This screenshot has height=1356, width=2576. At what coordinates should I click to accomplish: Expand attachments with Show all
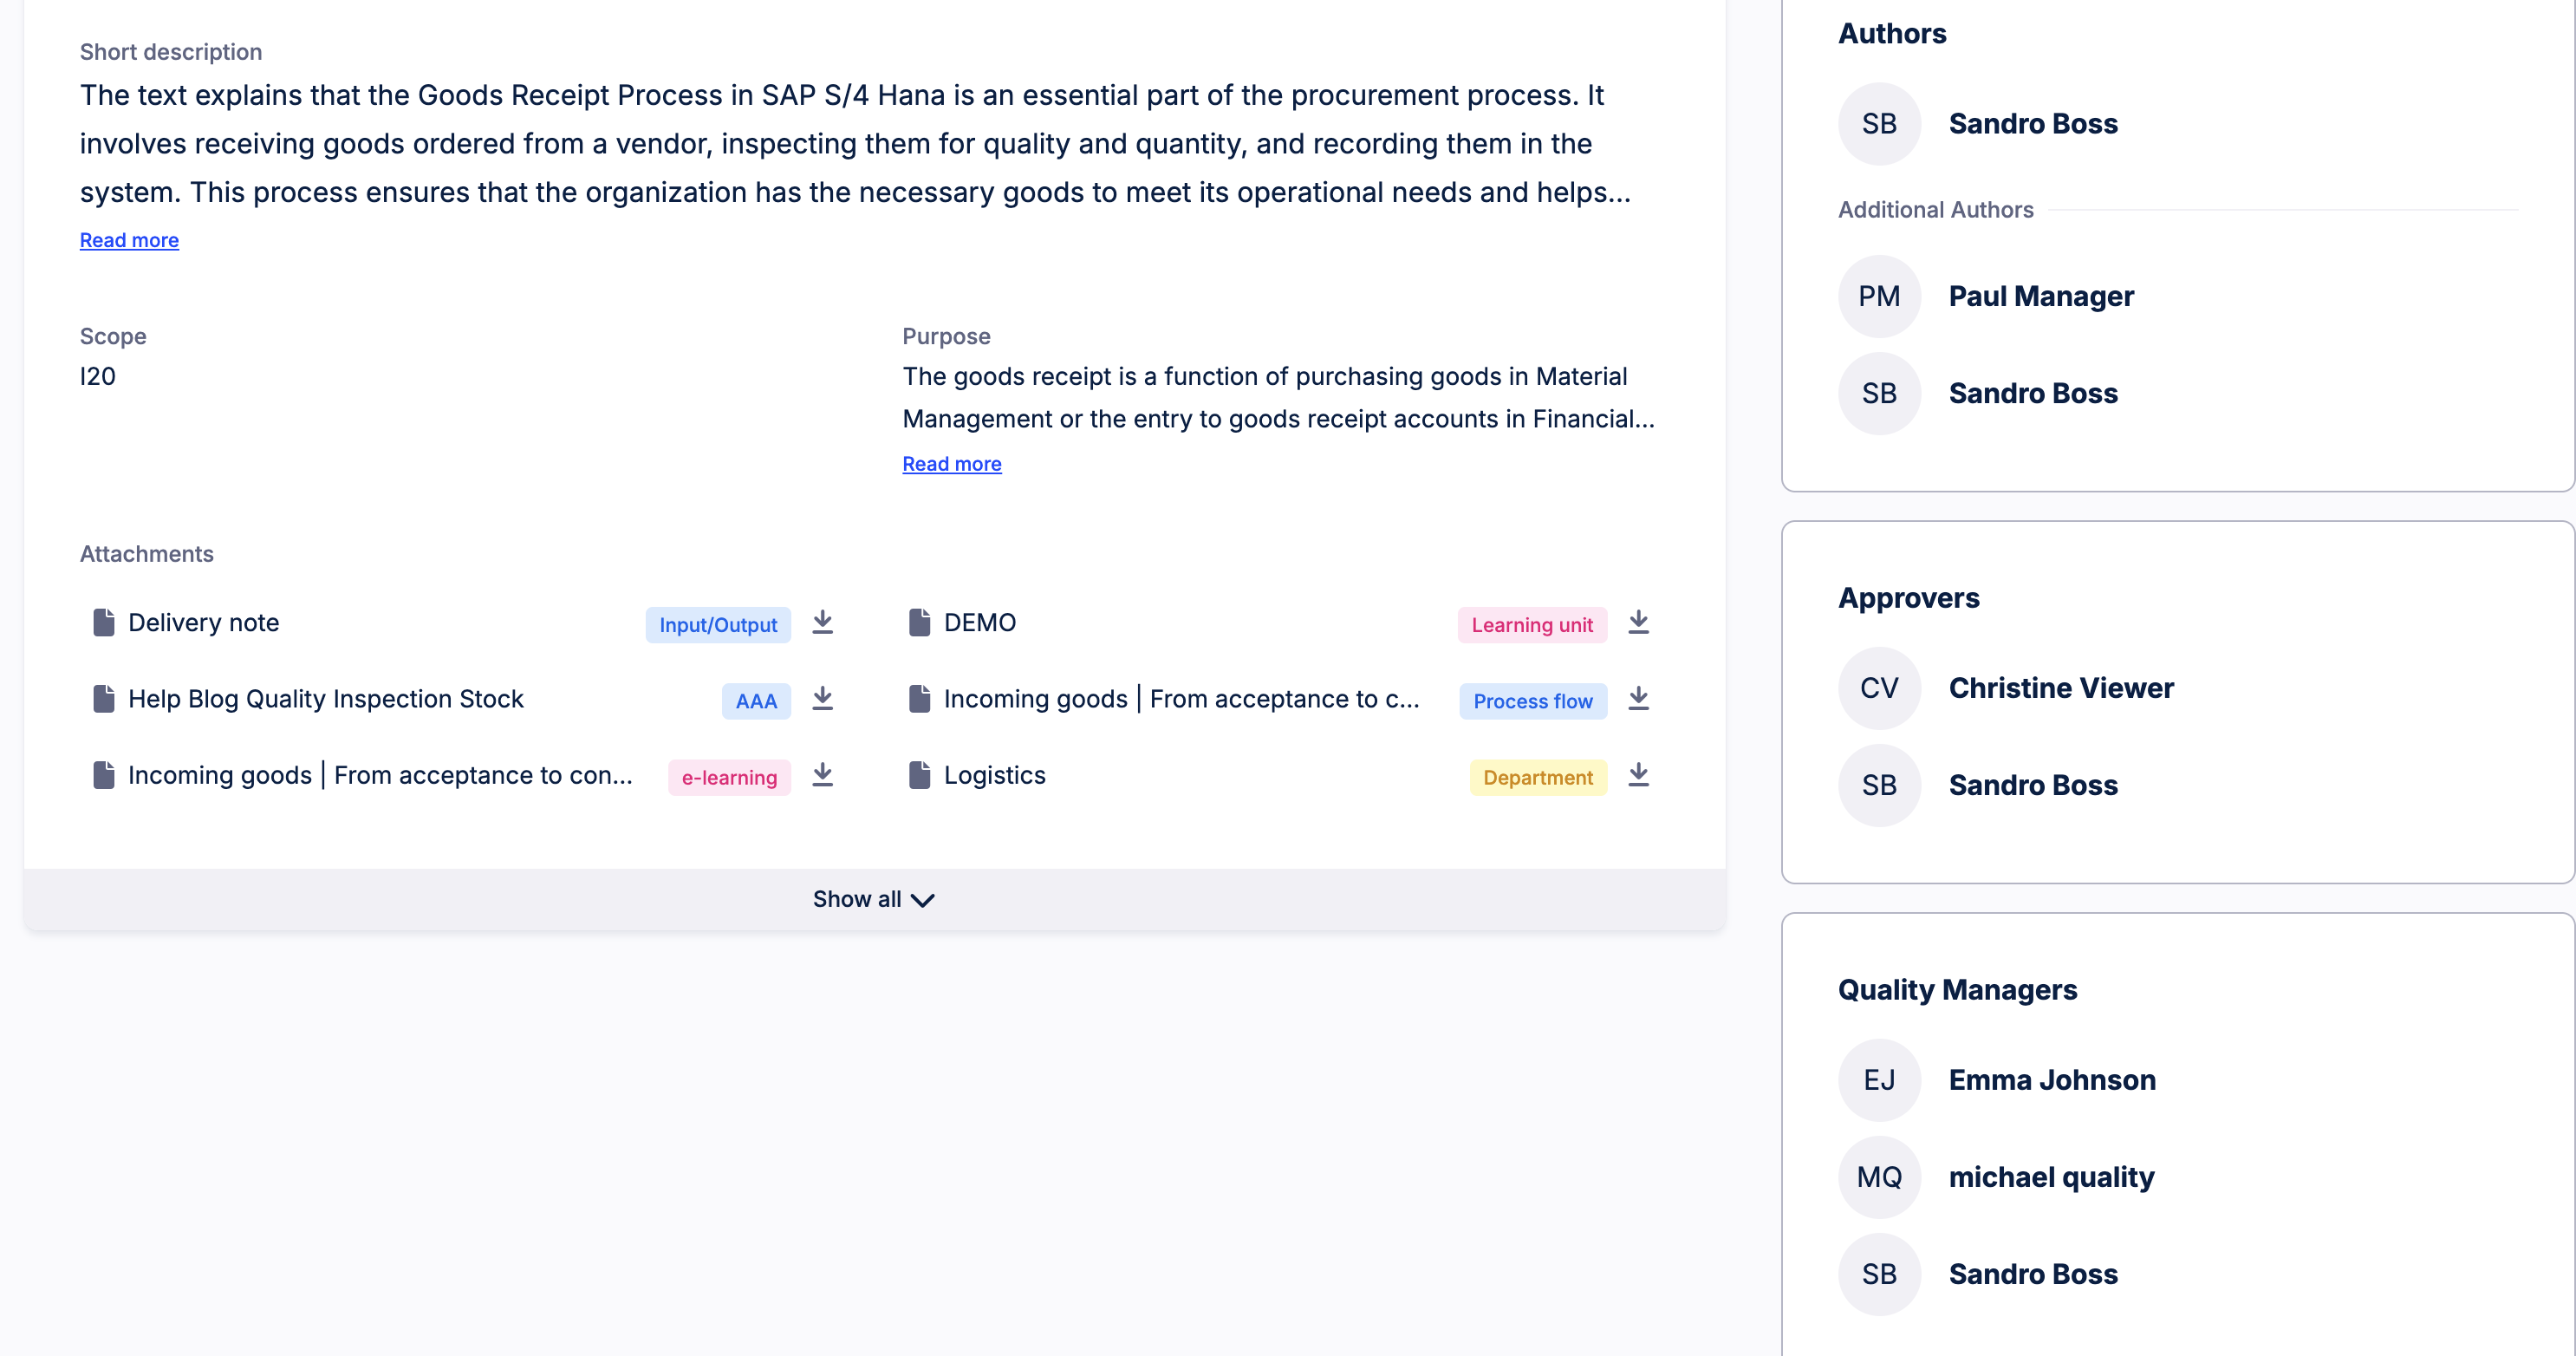(x=873, y=899)
